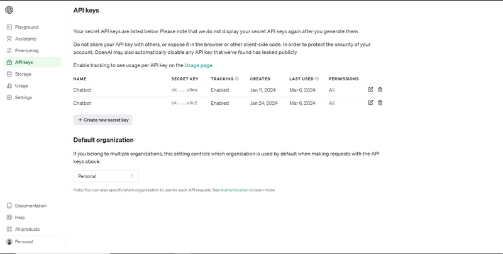
Task: Click Create new secret key button
Action: (102, 120)
